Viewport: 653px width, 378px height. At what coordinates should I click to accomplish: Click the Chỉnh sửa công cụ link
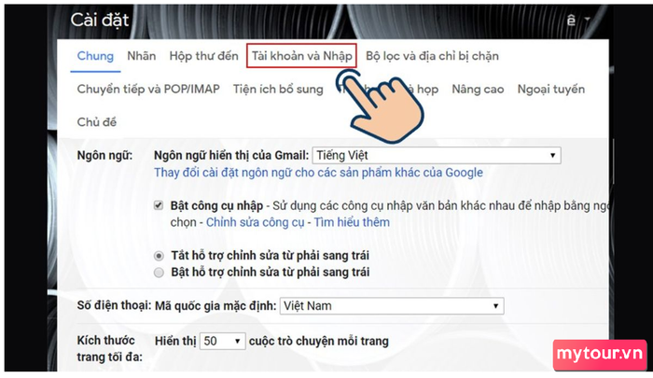[256, 222]
